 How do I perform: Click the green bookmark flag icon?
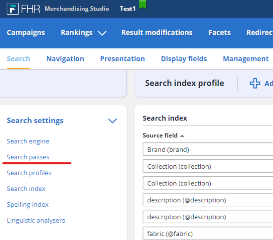coord(142,4)
